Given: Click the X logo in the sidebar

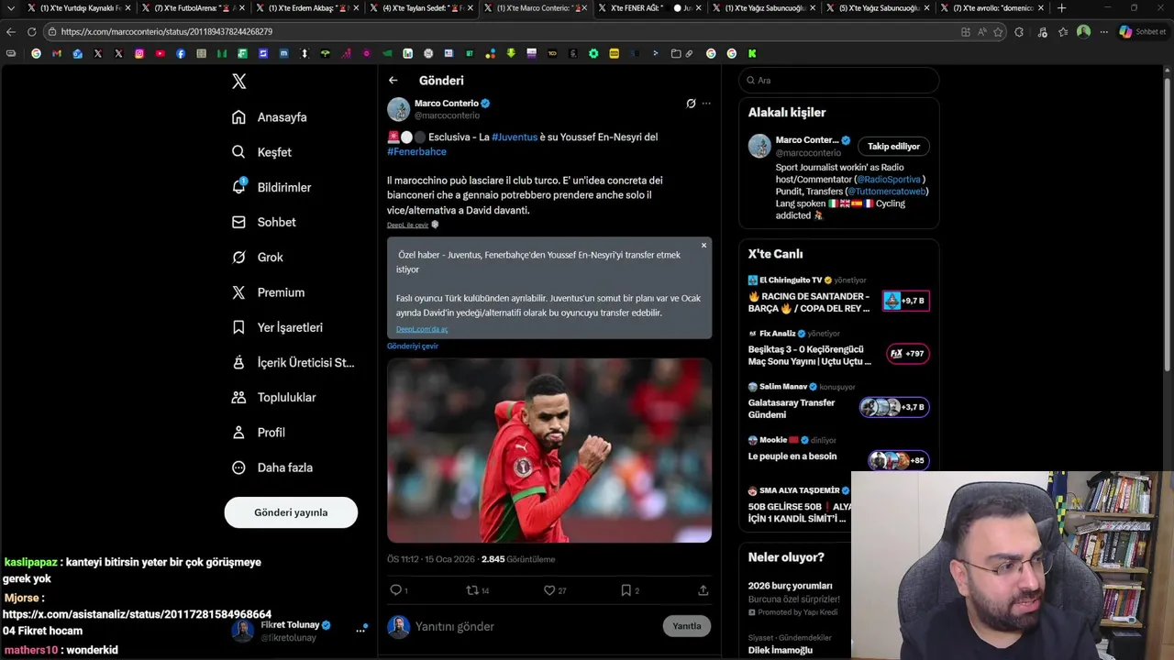Looking at the screenshot, I should (238, 82).
